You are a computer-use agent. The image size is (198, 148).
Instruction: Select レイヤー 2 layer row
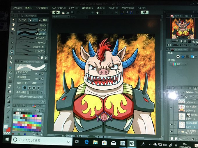click(188, 116)
